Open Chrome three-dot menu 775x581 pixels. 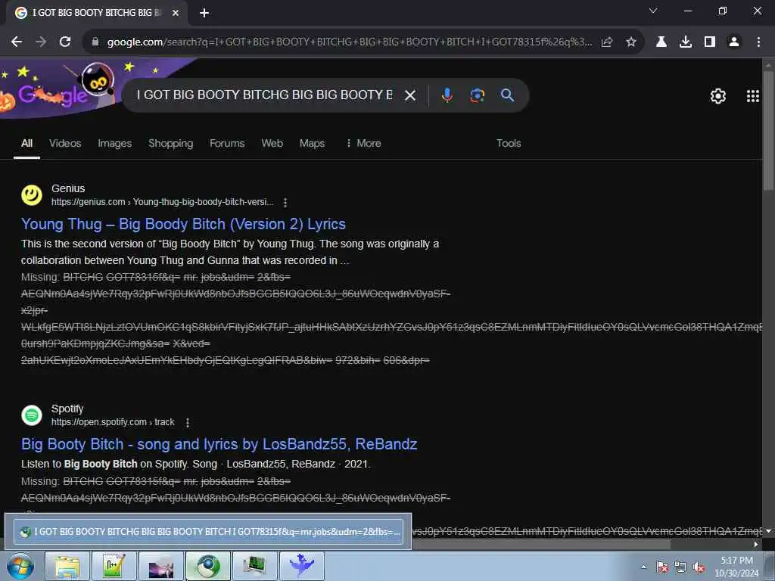(x=758, y=42)
